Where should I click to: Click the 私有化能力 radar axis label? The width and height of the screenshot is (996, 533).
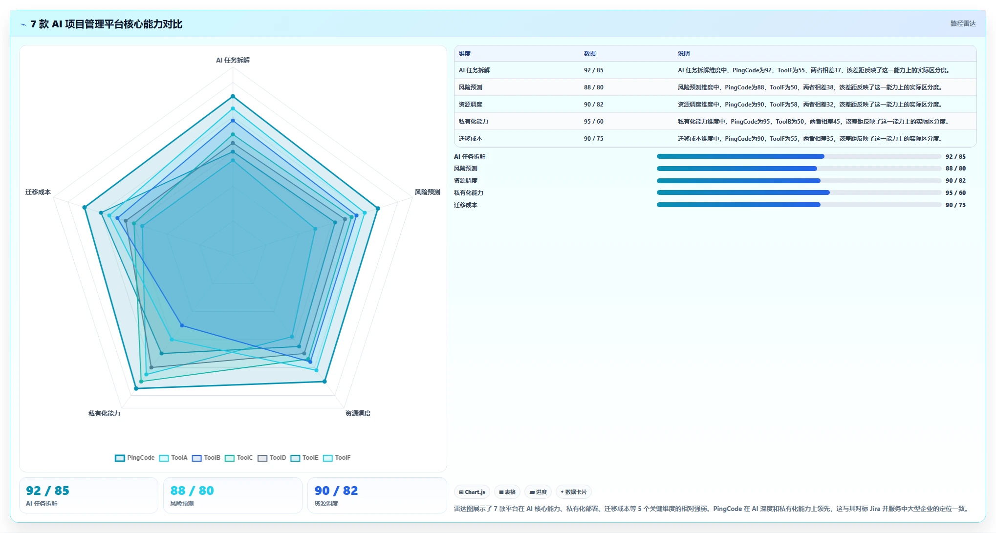pos(104,413)
